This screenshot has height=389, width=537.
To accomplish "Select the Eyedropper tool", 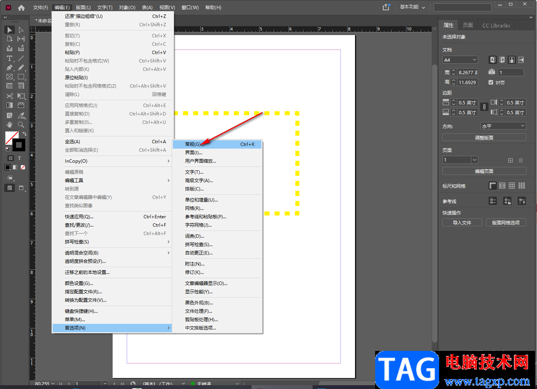I will coord(21,115).
